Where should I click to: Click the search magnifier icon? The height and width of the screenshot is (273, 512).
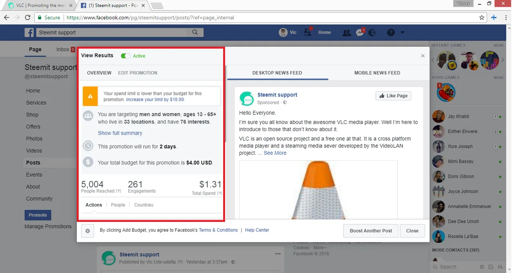(195, 32)
